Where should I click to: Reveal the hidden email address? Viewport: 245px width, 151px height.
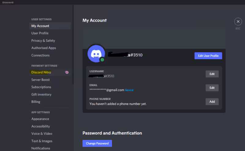point(129,90)
